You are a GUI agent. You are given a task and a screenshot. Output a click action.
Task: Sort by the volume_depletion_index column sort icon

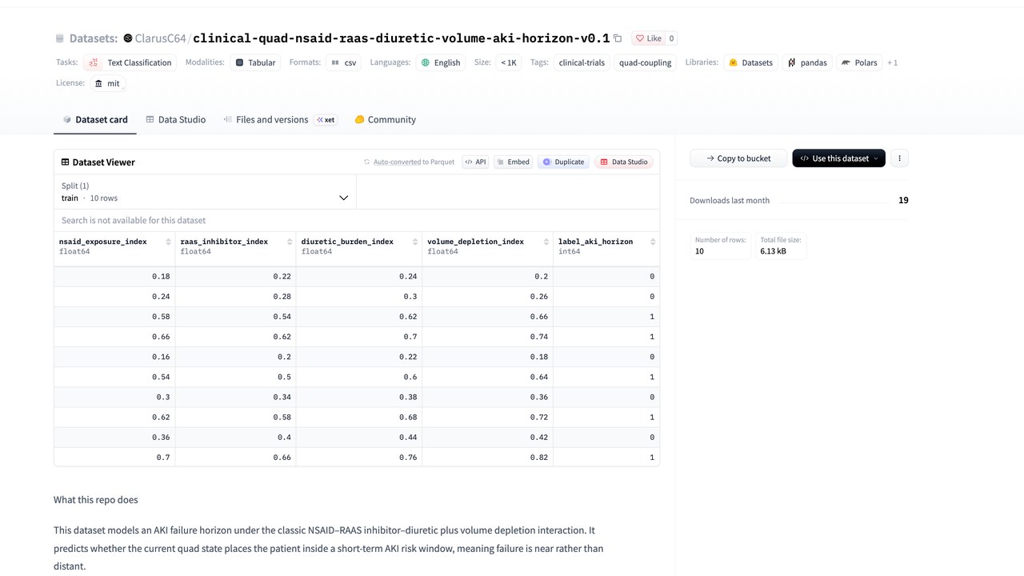tap(546, 242)
